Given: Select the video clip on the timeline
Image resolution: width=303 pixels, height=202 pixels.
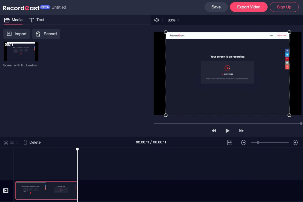Looking at the screenshot, I should [46, 191].
